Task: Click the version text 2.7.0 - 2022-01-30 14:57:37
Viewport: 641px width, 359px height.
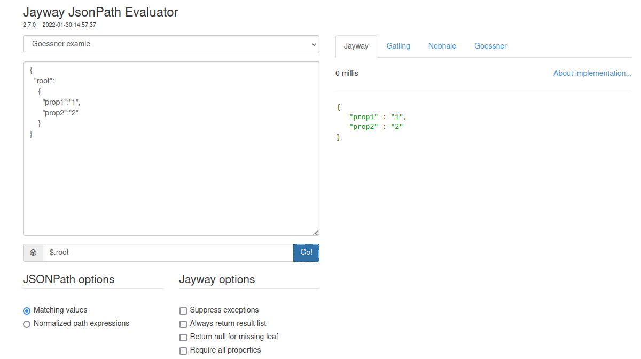Action: 59,25
